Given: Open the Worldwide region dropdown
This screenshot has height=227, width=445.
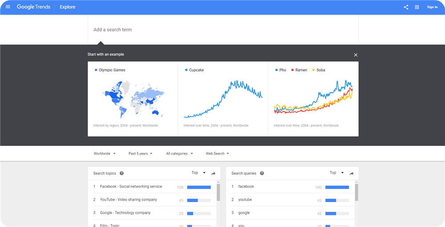Looking at the screenshot, I should 105,154.
